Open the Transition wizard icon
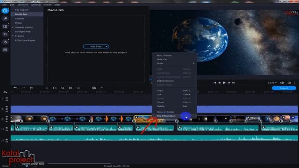This screenshot has height=168, width=299. coord(94,88)
